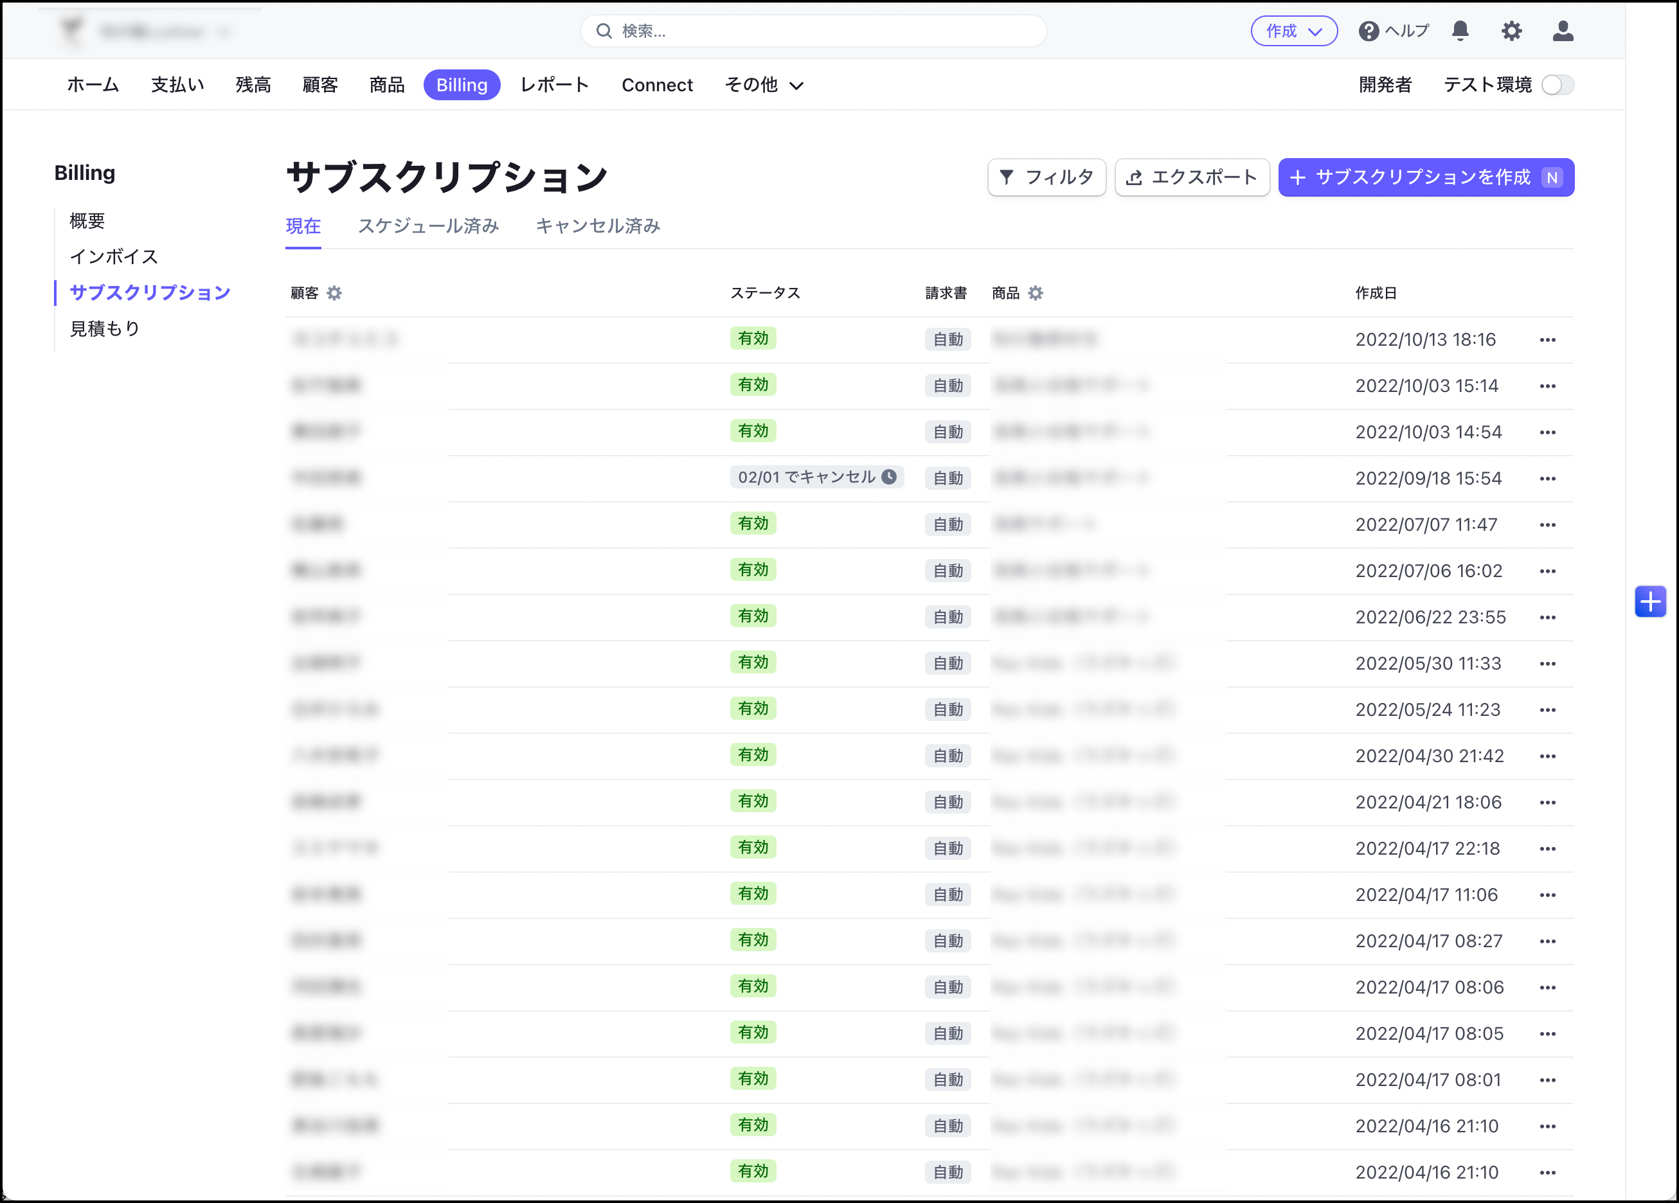Open the account name switcher dropdown

pos(152,32)
